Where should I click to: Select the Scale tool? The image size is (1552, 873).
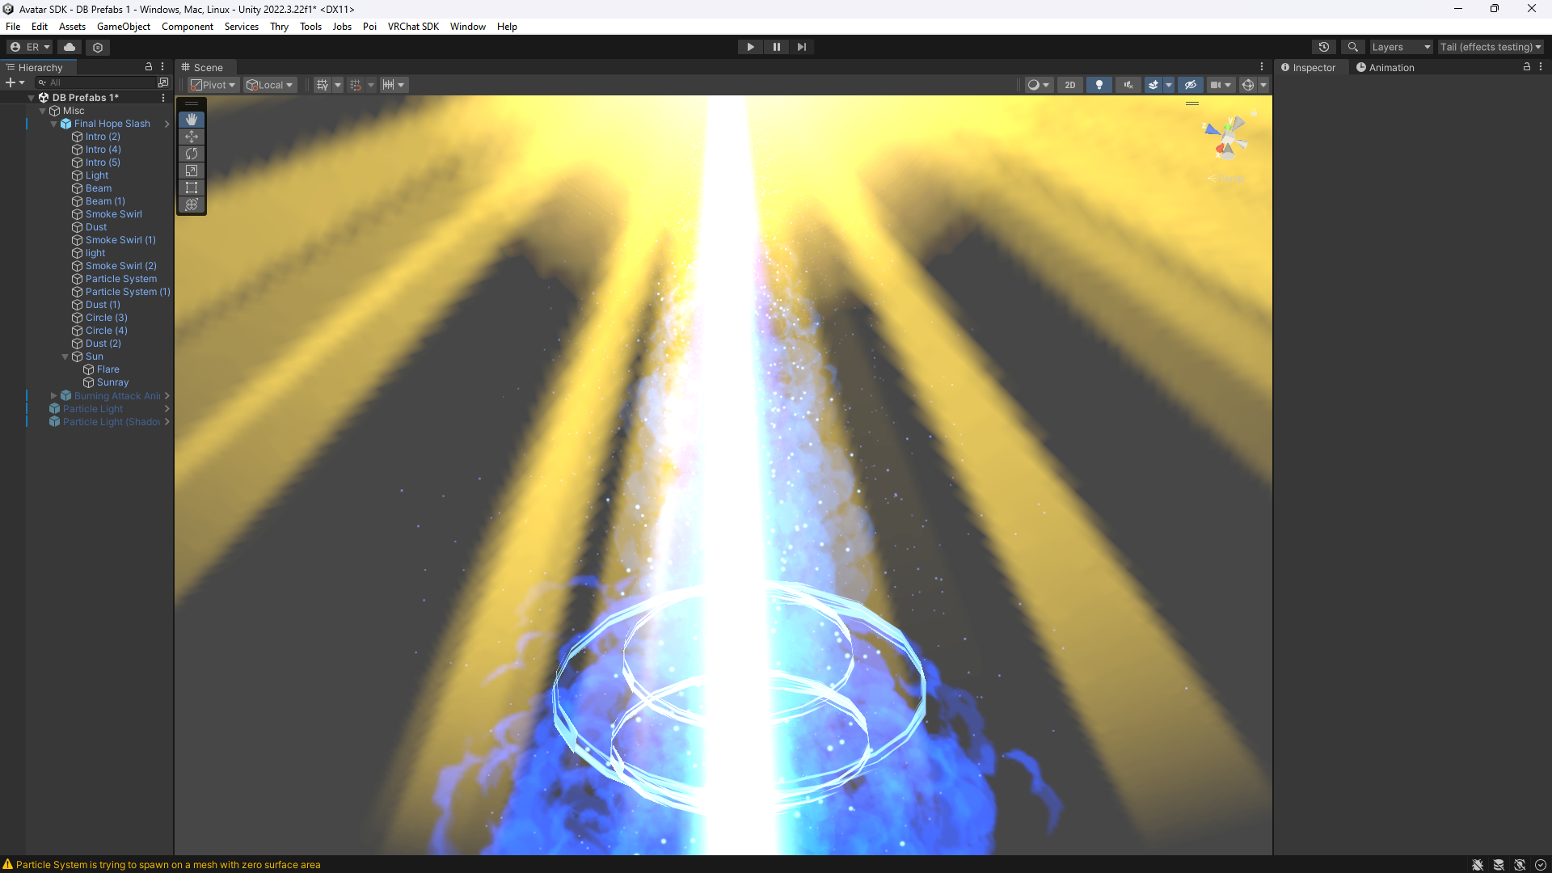pyautogui.click(x=192, y=171)
